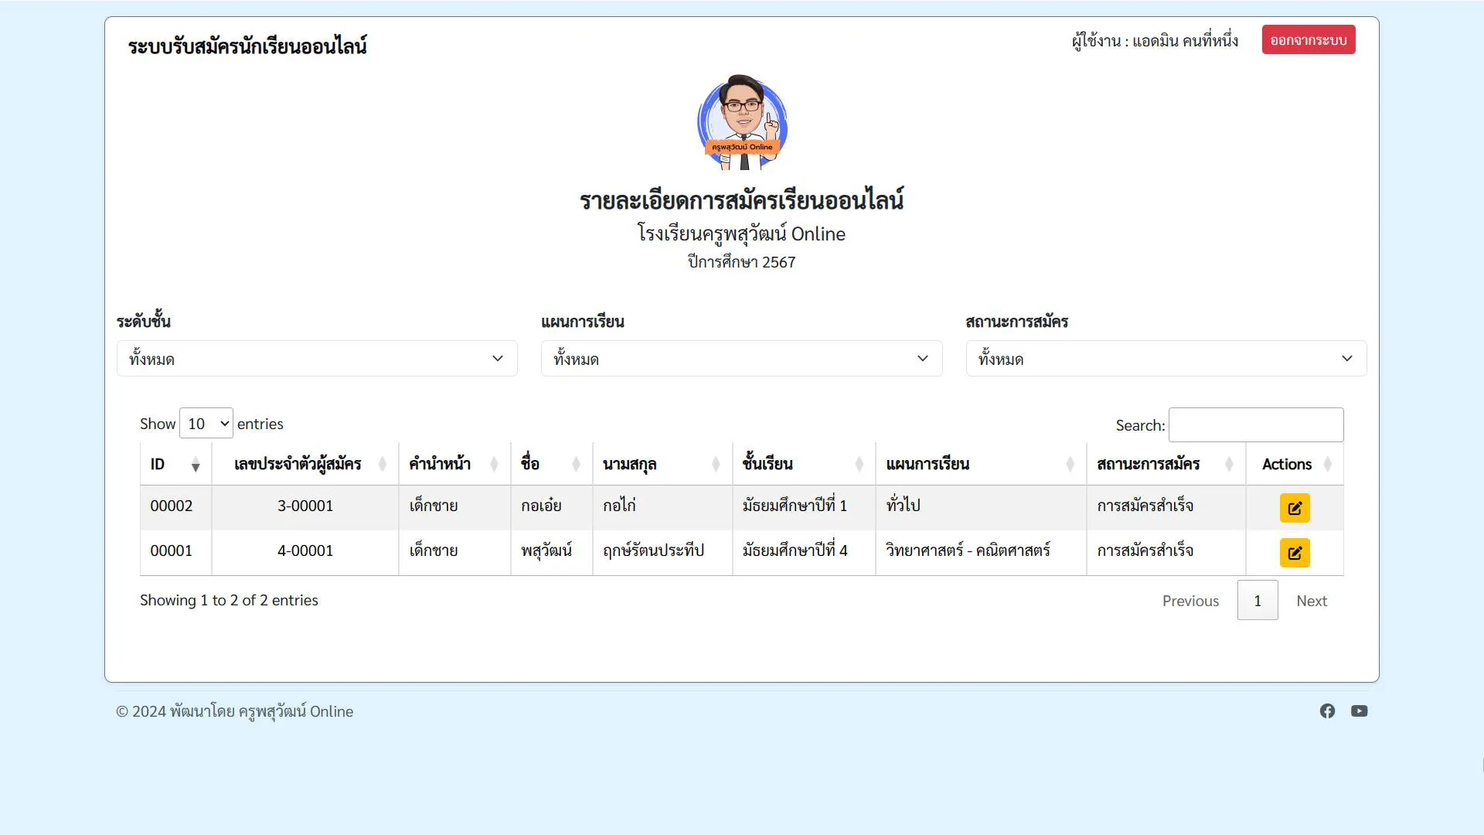Image resolution: width=1484 pixels, height=835 pixels.
Task: Click edit icon for applicant 3-00001
Action: point(1295,508)
